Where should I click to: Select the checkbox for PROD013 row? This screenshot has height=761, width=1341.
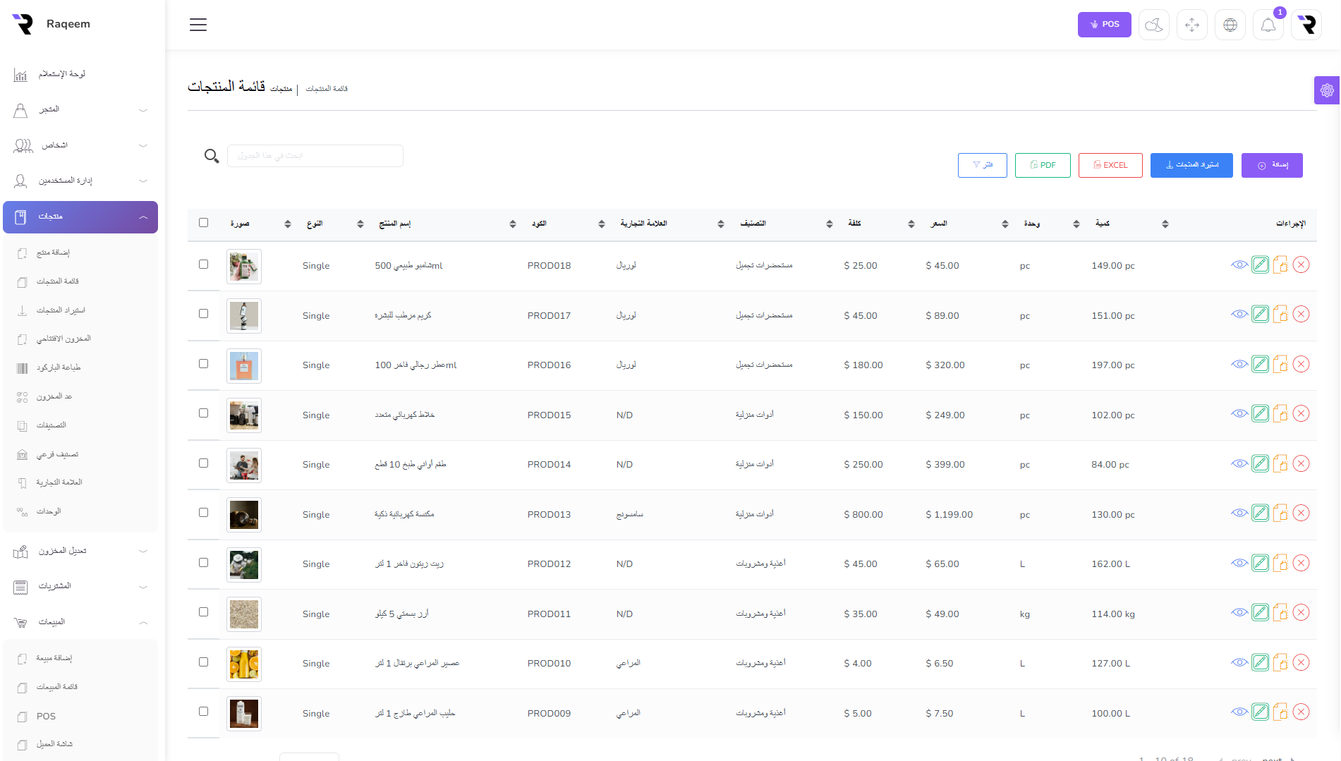pyautogui.click(x=204, y=513)
